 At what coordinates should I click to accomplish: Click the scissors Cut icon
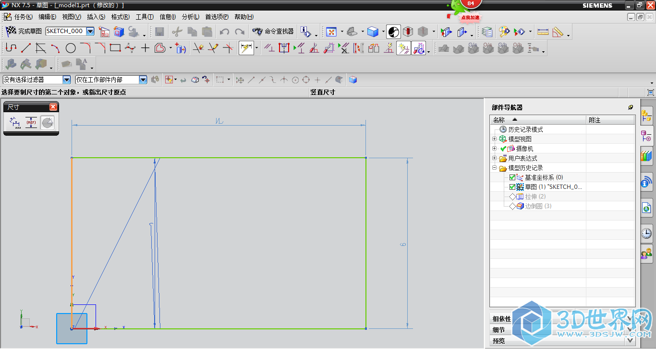point(177,32)
